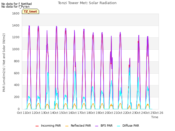The width and height of the screenshot is (175, 131).
Task: Click the Diffuse PAR legend entry
Action: 128,126
